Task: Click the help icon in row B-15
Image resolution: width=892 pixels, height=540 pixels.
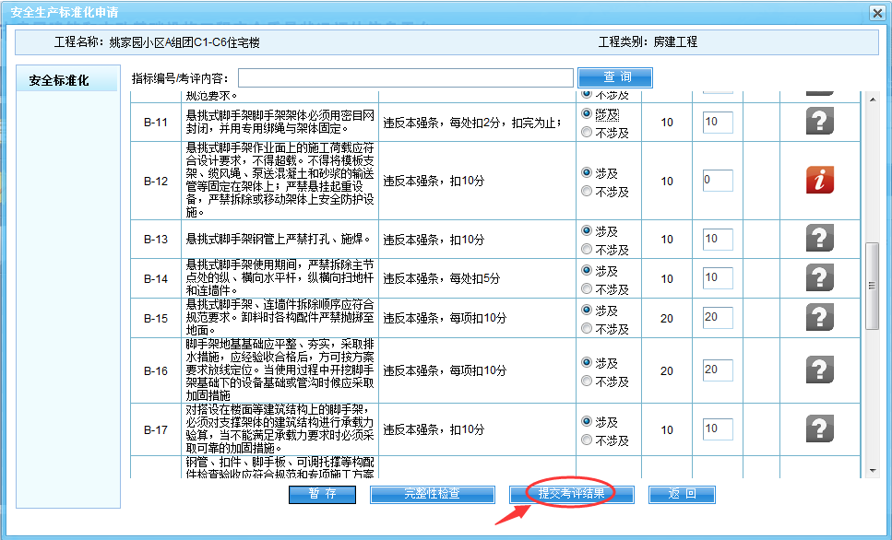Action: 819,317
